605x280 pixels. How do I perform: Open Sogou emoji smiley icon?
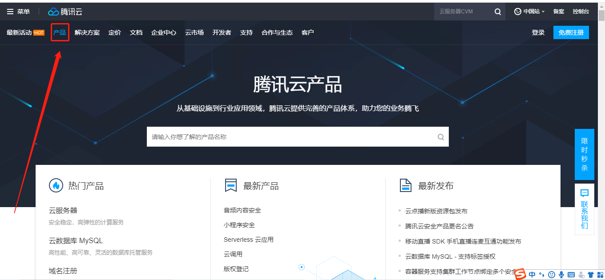coord(552,275)
